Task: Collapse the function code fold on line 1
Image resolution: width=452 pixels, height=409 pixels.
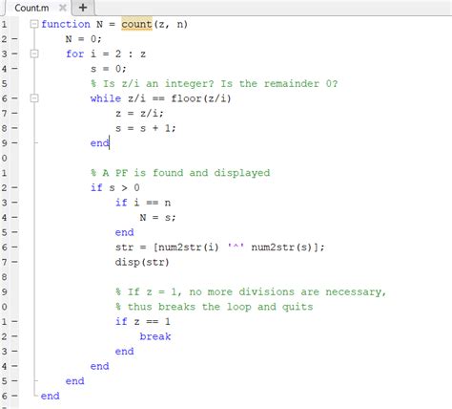Action: click(x=34, y=24)
